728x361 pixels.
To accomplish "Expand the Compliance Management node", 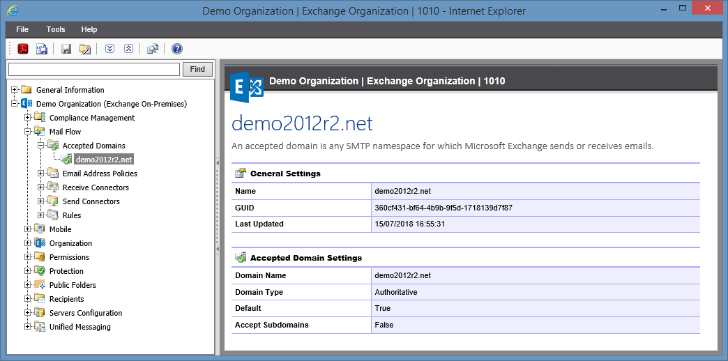I will pyautogui.click(x=27, y=118).
